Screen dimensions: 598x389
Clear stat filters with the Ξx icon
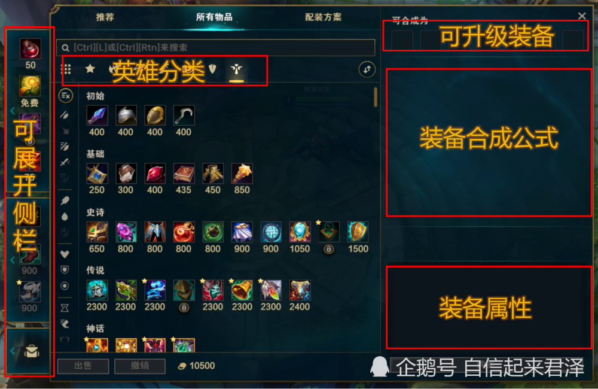click(x=66, y=95)
